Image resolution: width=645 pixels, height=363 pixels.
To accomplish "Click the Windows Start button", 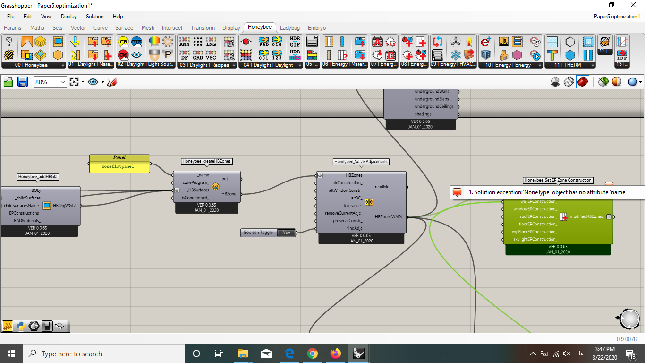I will click(11, 354).
